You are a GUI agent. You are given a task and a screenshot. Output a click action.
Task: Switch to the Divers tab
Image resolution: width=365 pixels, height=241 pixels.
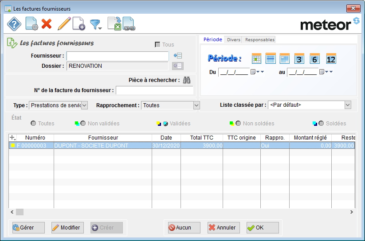coord(233,39)
